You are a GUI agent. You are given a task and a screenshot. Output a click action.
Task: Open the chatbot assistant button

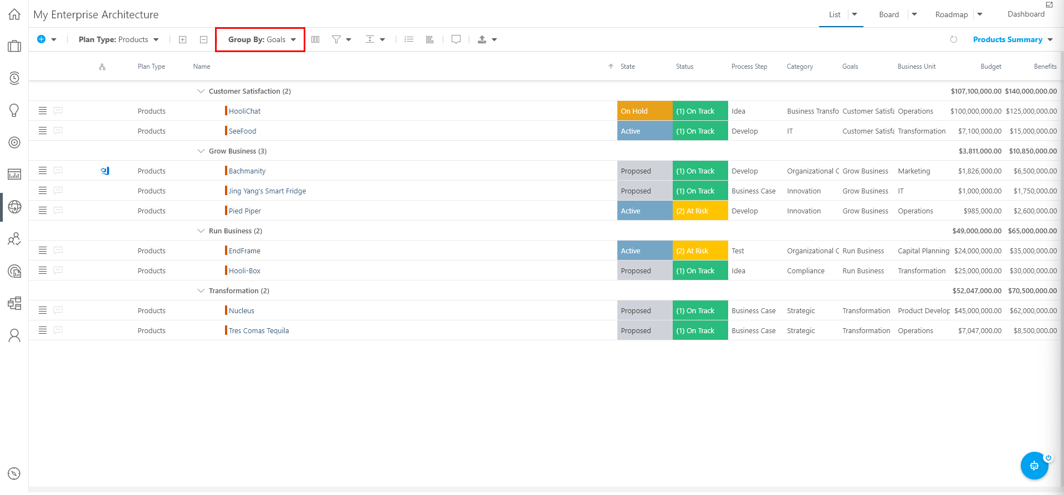pos(1034,466)
